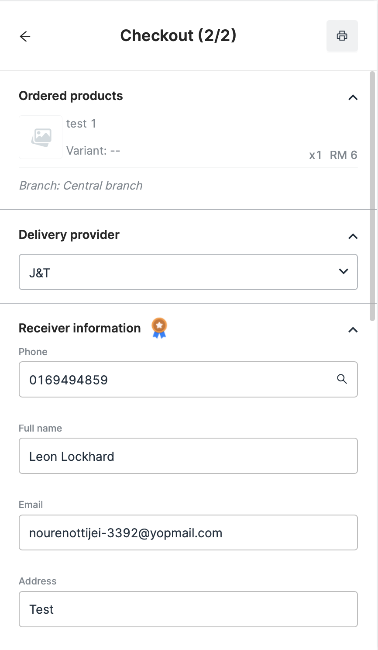This screenshot has height=650, width=378.
Task: Click the vertical scrollbar thumb
Action: 372,197
